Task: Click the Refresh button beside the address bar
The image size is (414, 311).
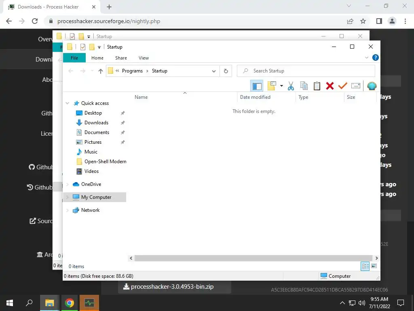Action: click(x=226, y=71)
